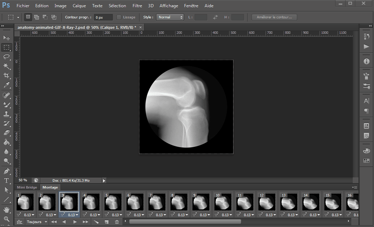Open the Toujours looping options dropdown
The width and height of the screenshot is (374, 227).
[36, 222]
